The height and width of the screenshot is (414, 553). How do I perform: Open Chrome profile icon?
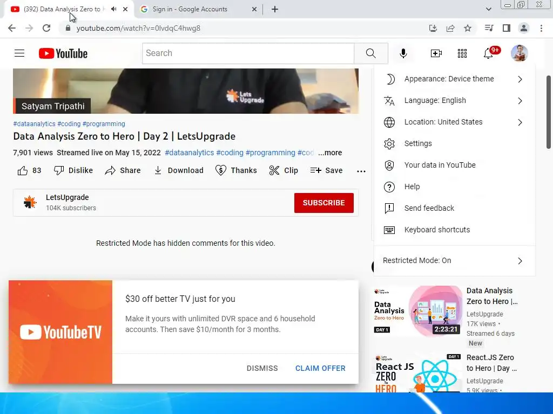524,28
